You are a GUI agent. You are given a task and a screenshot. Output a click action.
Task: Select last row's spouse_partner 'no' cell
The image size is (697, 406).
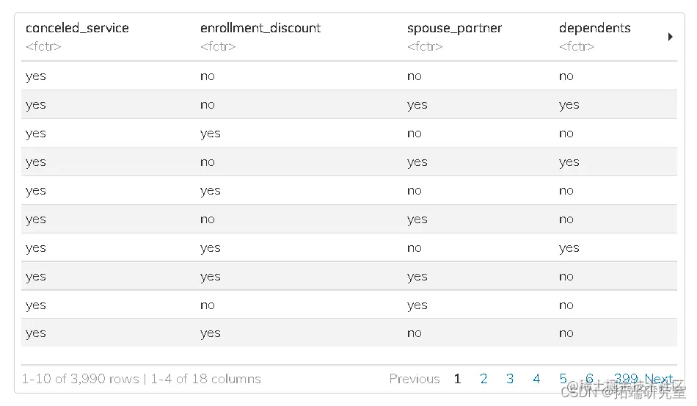[415, 333]
